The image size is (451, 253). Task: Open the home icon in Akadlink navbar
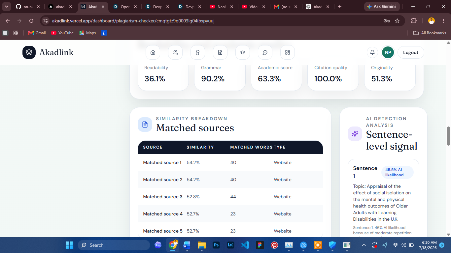coord(153,52)
